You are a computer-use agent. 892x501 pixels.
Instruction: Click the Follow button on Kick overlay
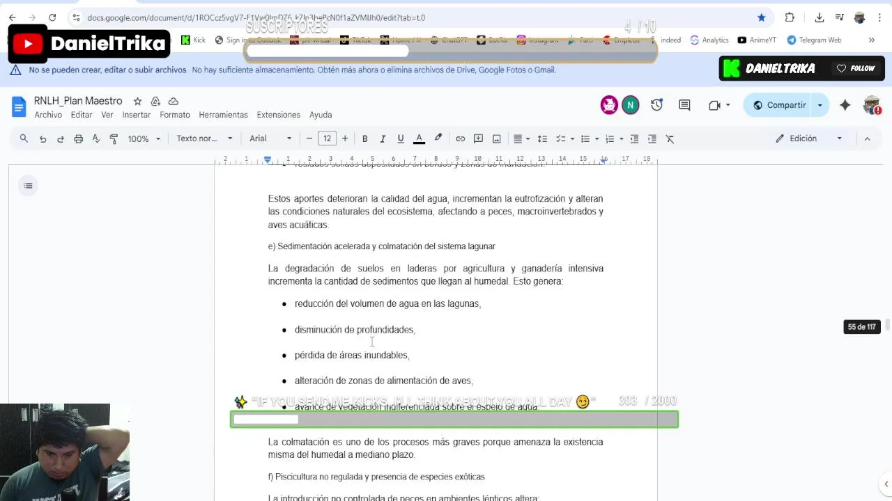(855, 68)
